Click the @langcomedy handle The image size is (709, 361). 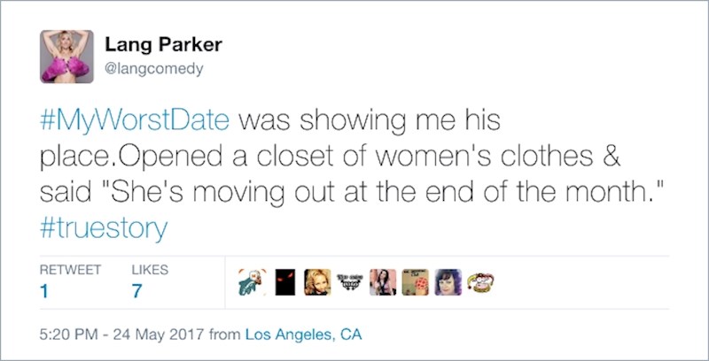point(154,68)
